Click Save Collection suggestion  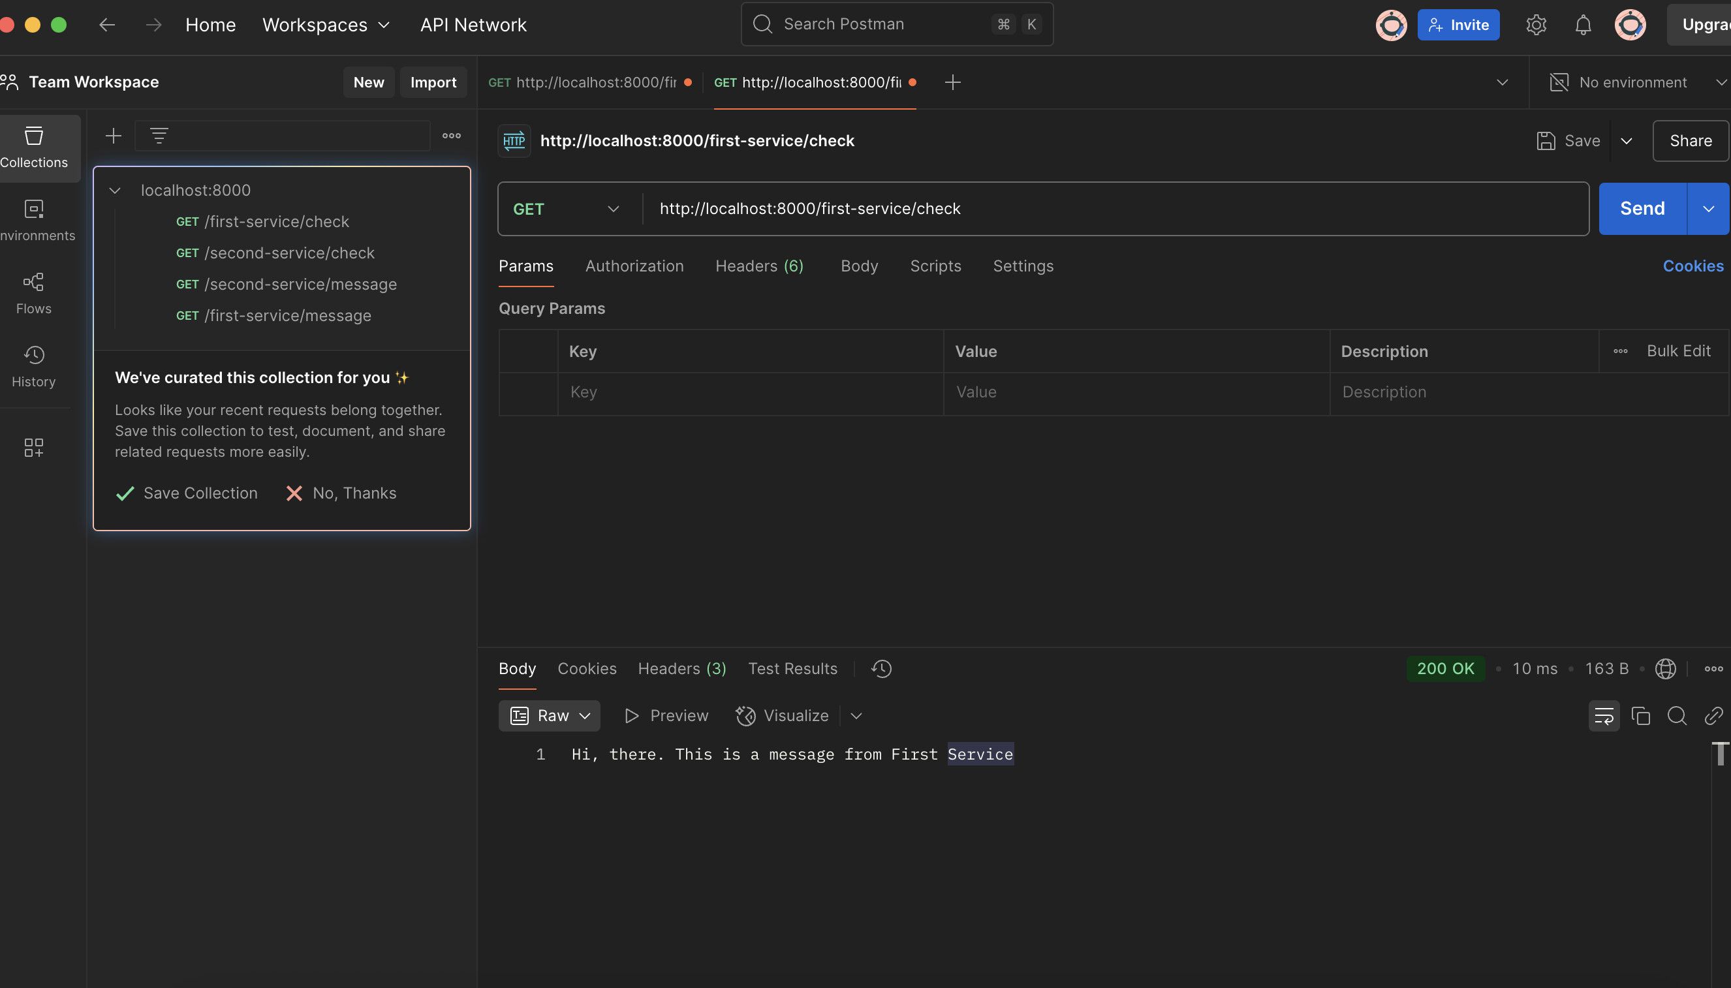click(x=187, y=493)
